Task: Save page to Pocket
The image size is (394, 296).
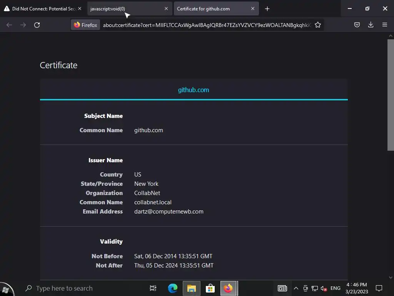Action: coord(357,25)
